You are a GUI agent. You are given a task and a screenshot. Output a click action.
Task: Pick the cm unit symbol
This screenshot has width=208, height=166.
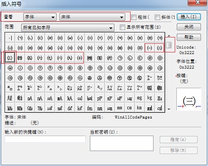[x=130, y=108]
